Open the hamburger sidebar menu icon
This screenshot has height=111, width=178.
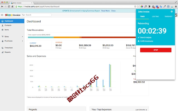tap(2, 15)
